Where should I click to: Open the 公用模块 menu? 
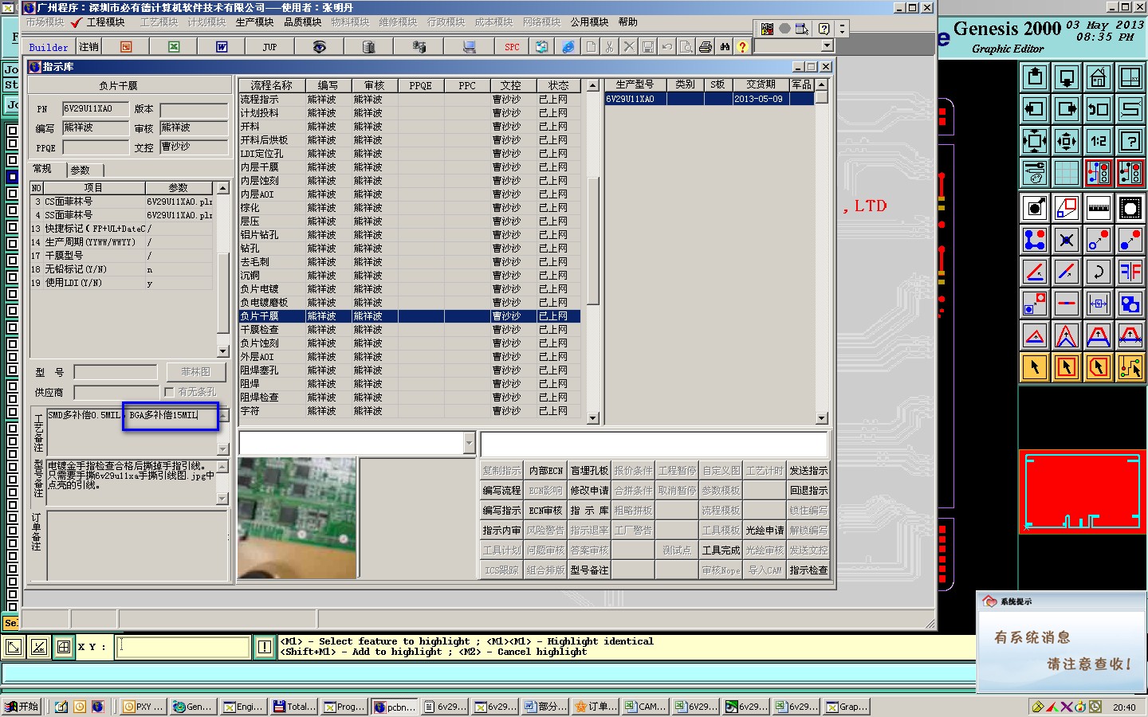tap(590, 22)
